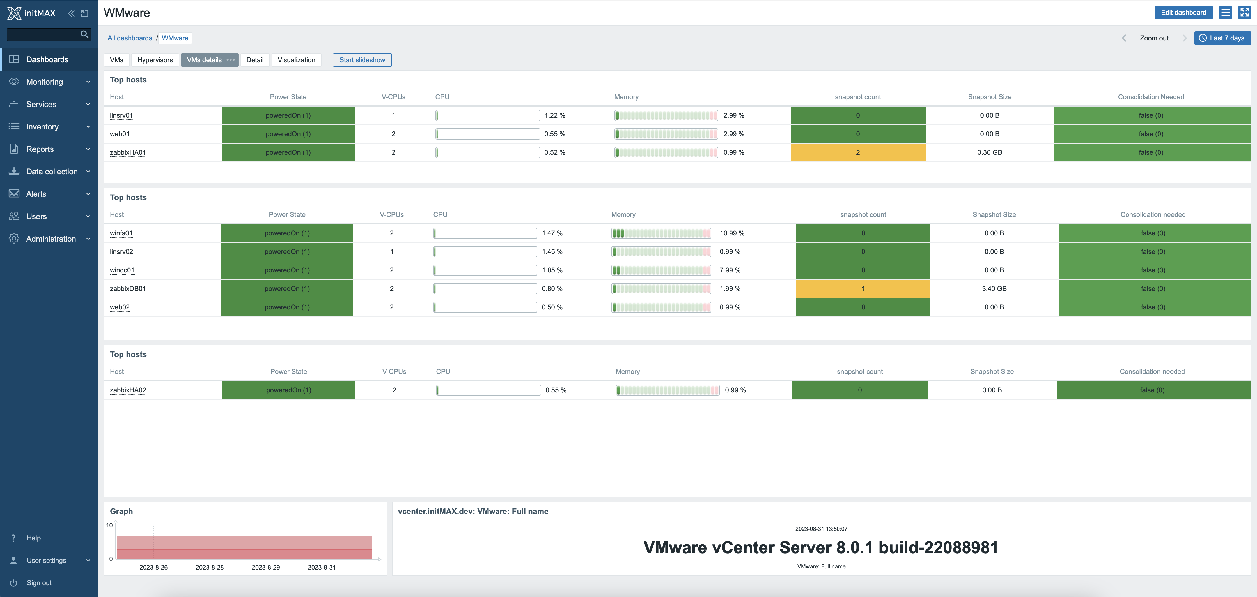Switch to the Hypervisors tab
1257x597 pixels.
coord(155,60)
